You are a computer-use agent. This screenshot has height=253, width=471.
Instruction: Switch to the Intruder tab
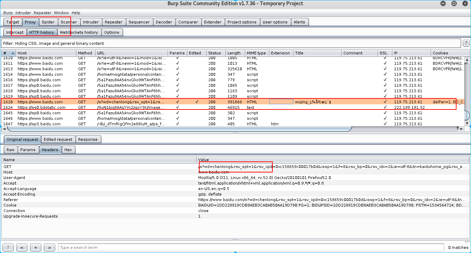coord(91,22)
